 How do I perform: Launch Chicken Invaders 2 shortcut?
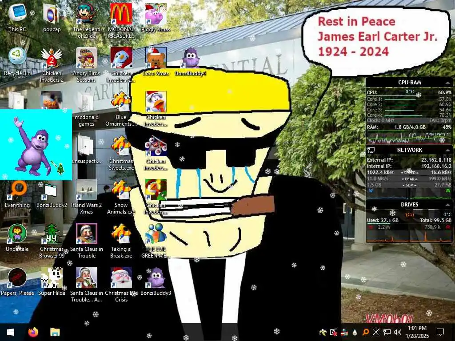52,65
